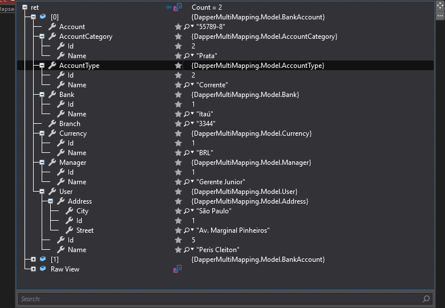The height and width of the screenshot is (308, 445).
Task: Expand the [1] BankAccount item
Action: click(x=33, y=259)
